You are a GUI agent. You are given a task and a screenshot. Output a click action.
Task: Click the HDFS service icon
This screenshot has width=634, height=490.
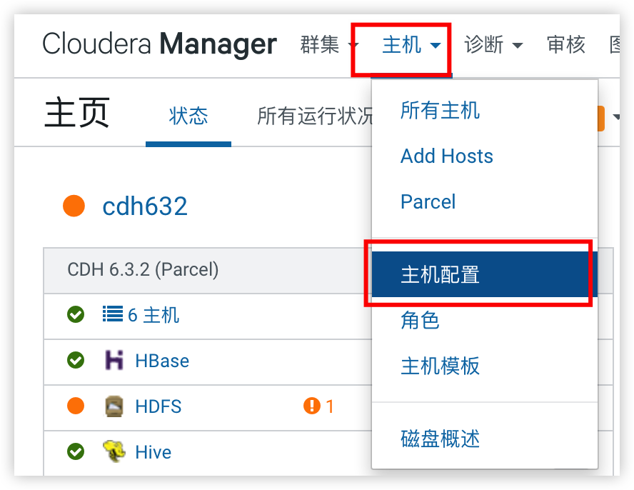[114, 406]
